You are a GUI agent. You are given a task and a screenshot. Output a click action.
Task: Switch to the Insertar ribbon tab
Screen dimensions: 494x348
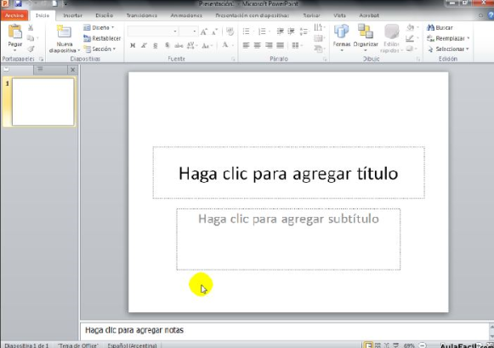pyautogui.click(x=72, y=15)
